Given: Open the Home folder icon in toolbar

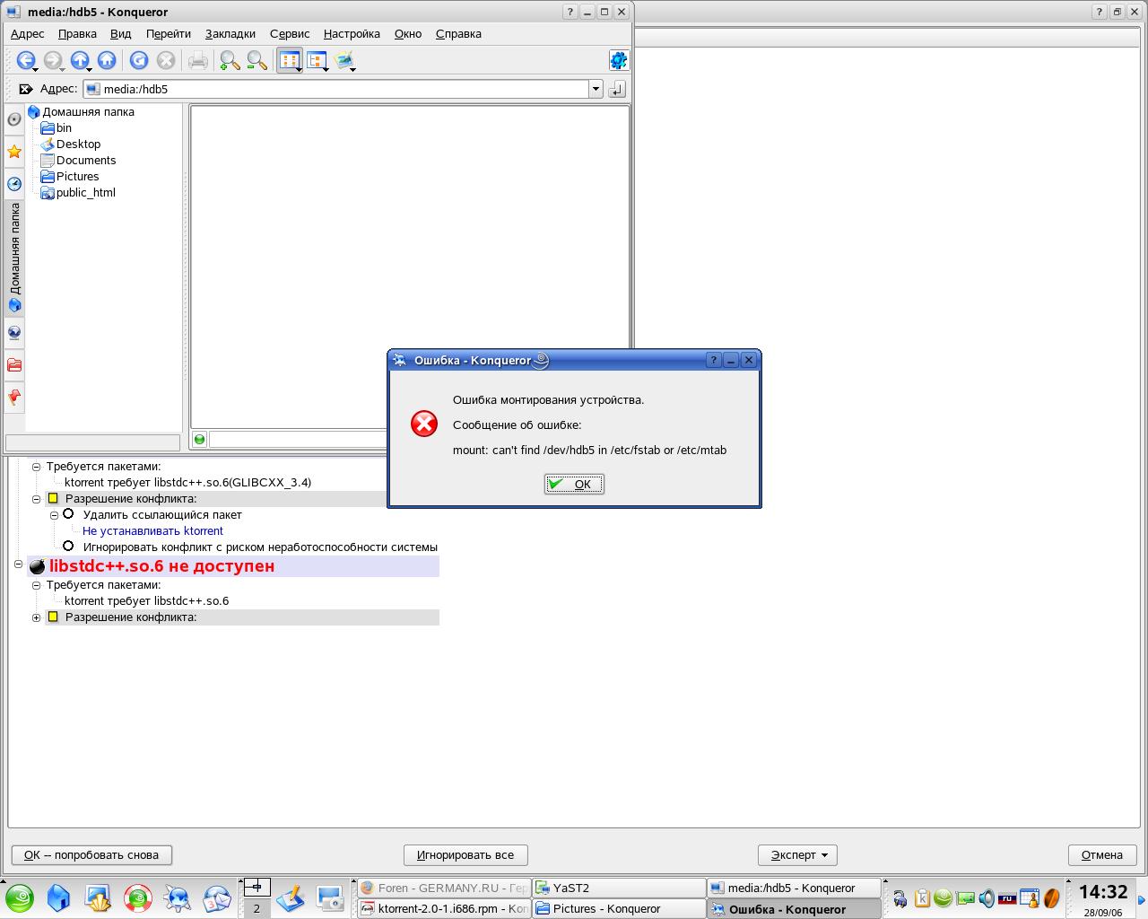Looking at the screenshot, I should click(x=107, y=60).
